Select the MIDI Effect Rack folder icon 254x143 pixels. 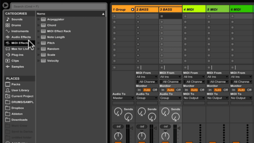43,31
